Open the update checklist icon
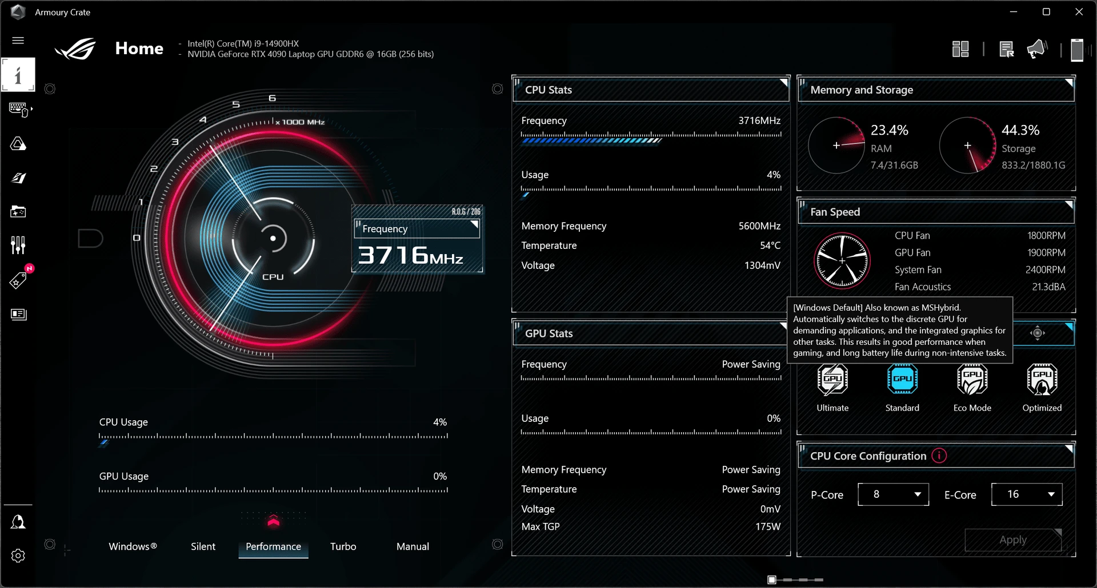Viewport: 1097px width, 588px height. tap(1006, 49)
